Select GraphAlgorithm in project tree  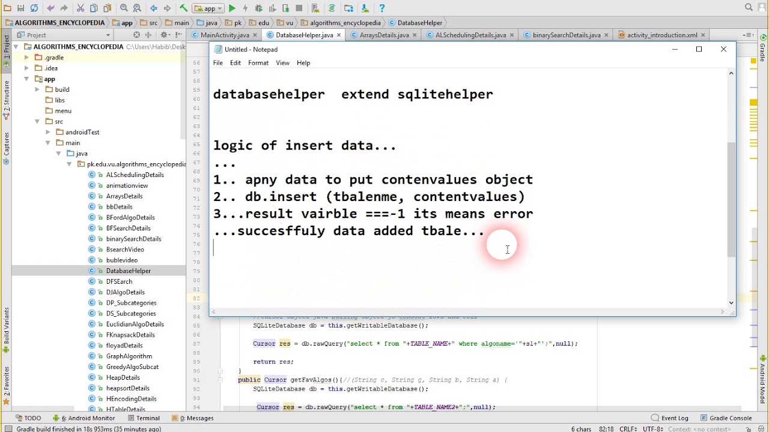click(129, 356)
